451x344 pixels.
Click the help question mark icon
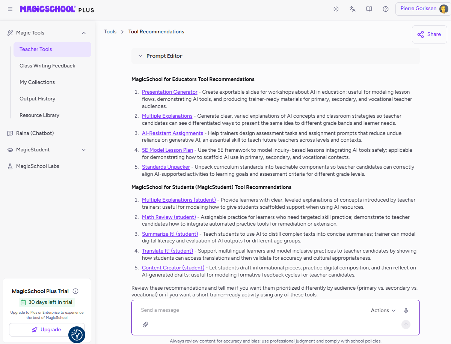(386, 9)
